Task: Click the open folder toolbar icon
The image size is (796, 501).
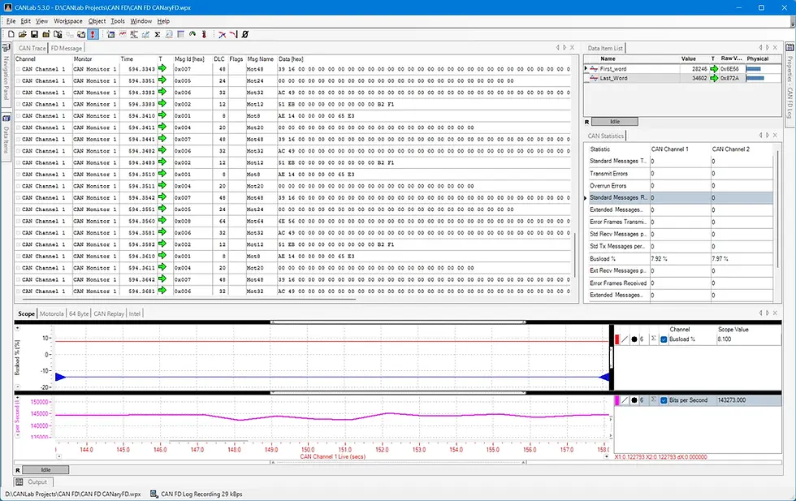Action: 23,35
